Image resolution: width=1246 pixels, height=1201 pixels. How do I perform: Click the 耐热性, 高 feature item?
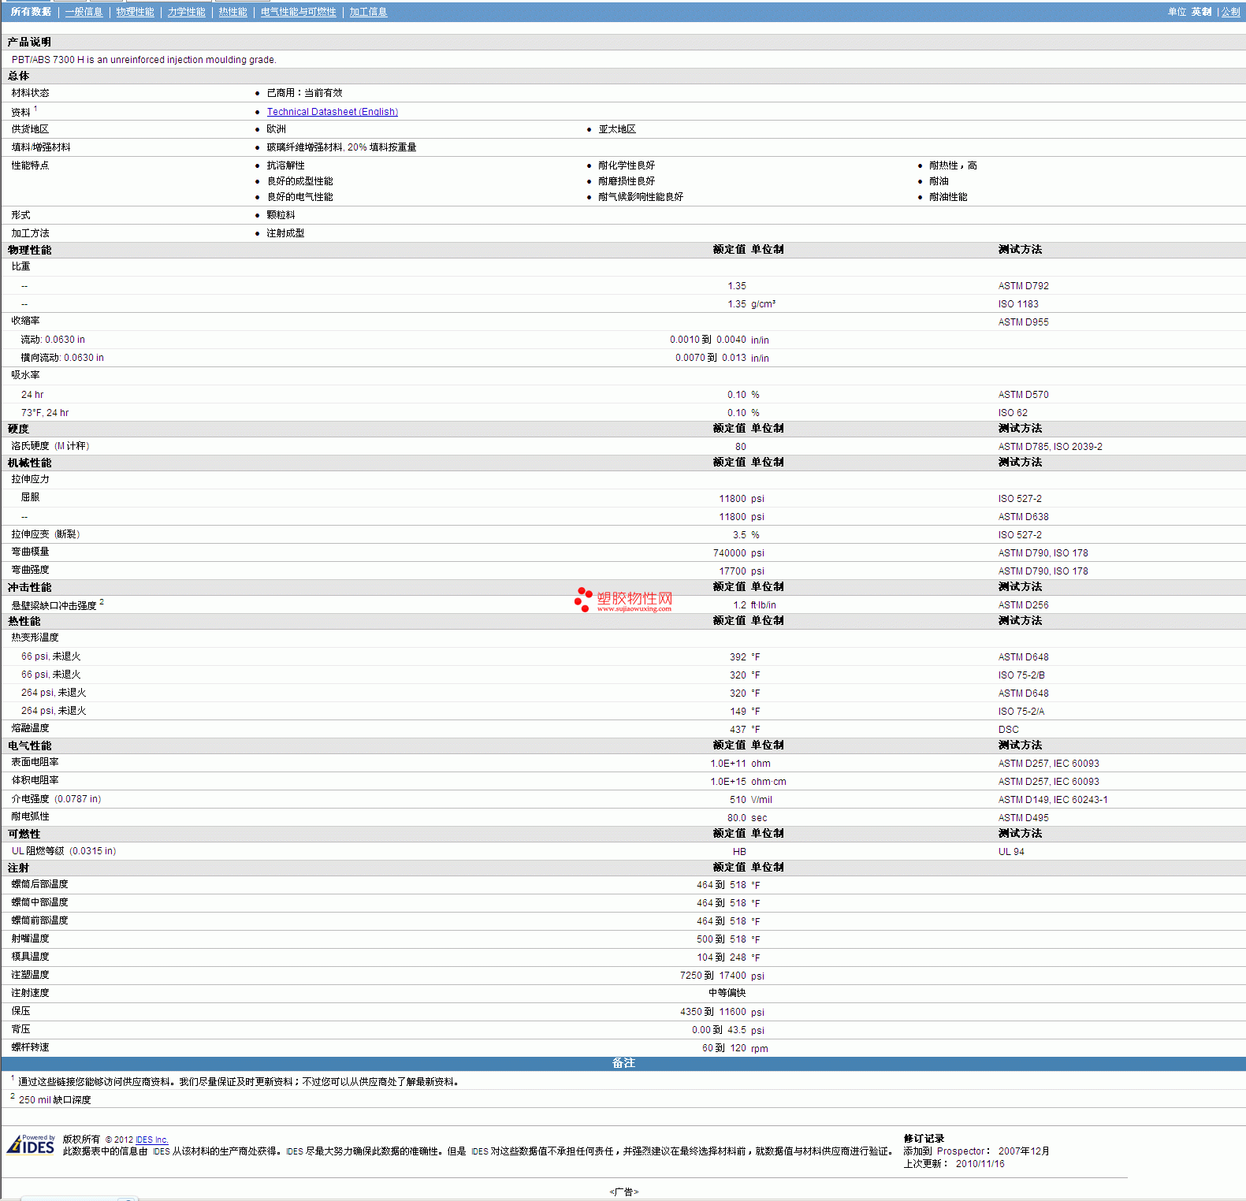pyautogui.click(x=953, y=165)
